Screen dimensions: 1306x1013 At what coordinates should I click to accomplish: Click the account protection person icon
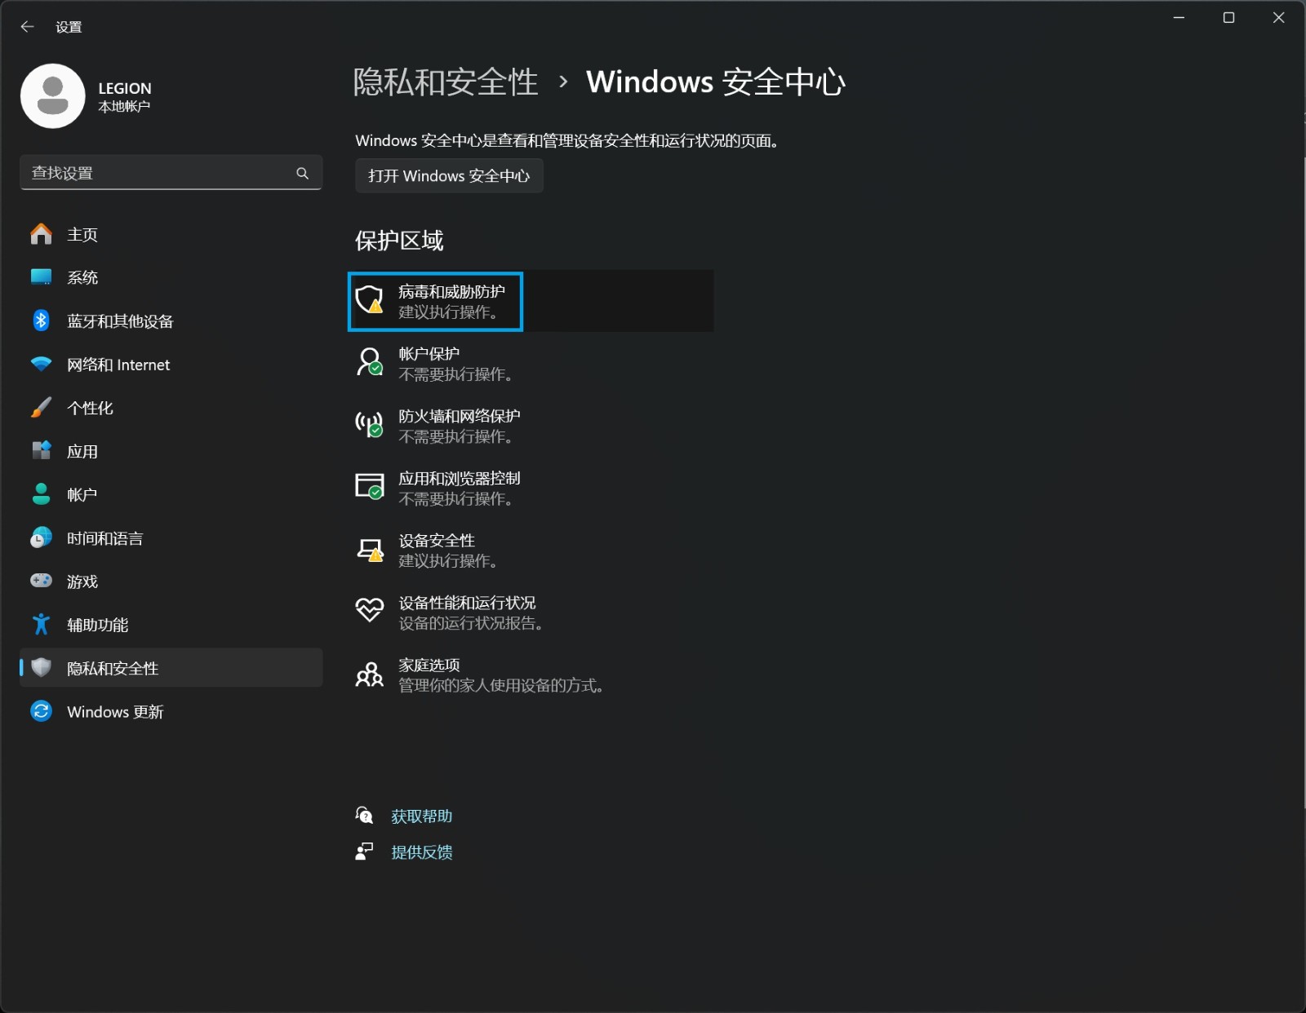(370, 362)
